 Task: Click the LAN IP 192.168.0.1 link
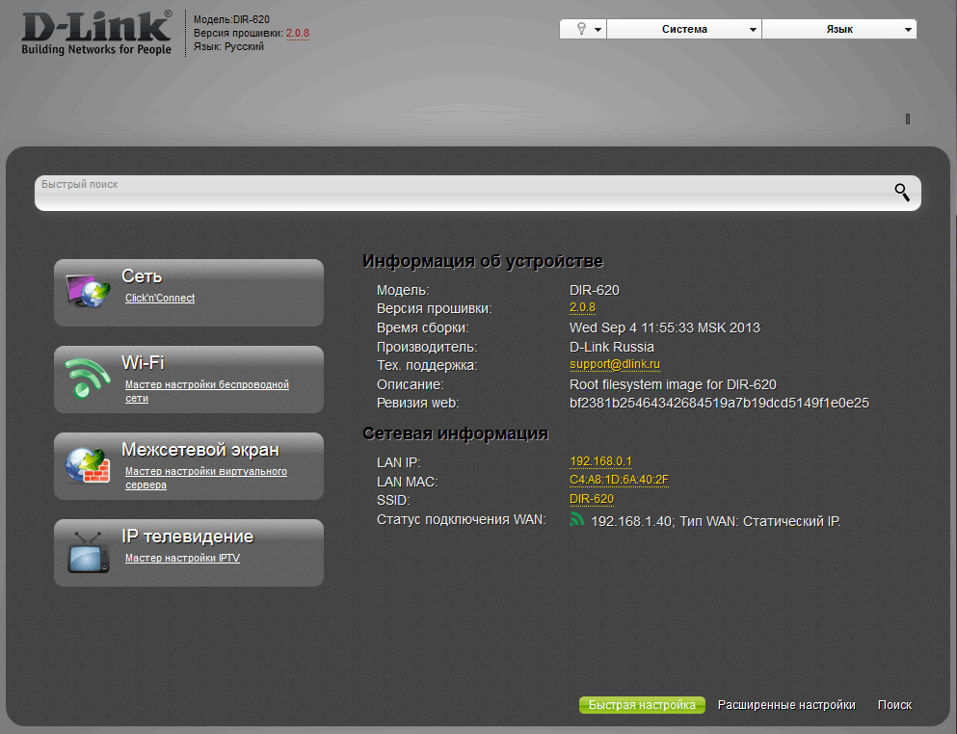tap(600, 461)
